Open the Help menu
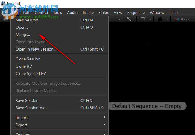Image resolution: width=195 pixels, height=135 pixels. point(174,12)
